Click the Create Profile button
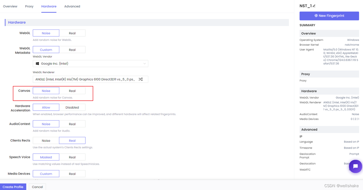This screenshot has height=190, width=363. (13, 187)
